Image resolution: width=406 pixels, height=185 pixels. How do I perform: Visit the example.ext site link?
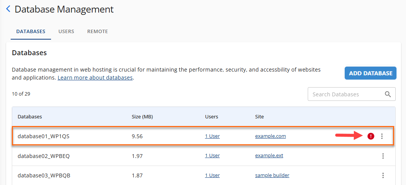click(269, 156)
